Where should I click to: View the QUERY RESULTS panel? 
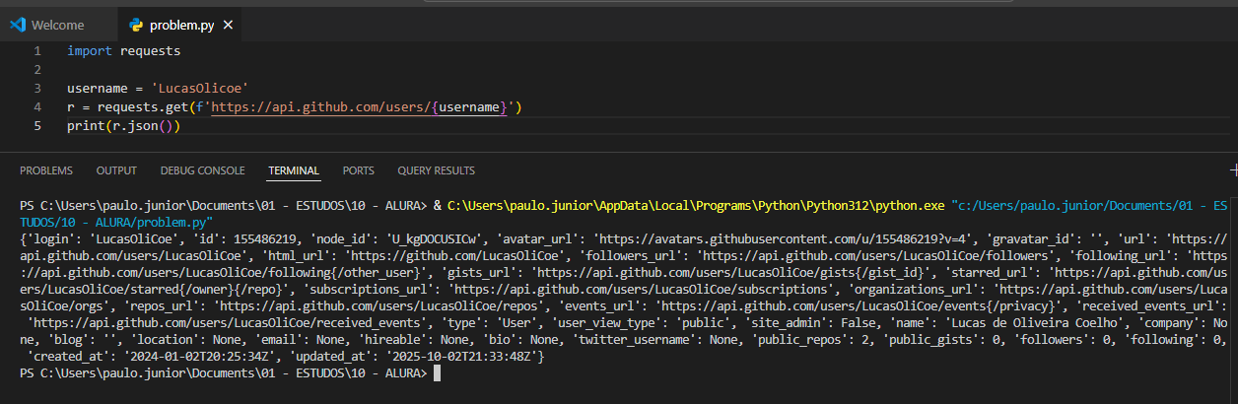point(436,170)
